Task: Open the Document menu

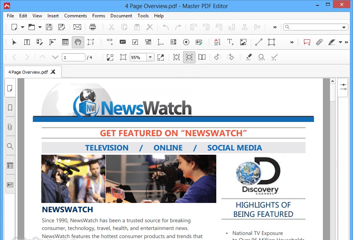Action: pos(121,16)
